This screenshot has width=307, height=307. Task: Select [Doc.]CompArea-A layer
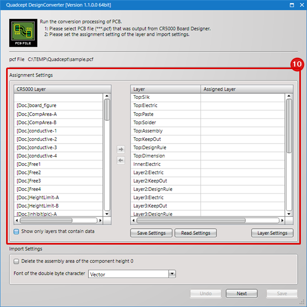[58, 114]
